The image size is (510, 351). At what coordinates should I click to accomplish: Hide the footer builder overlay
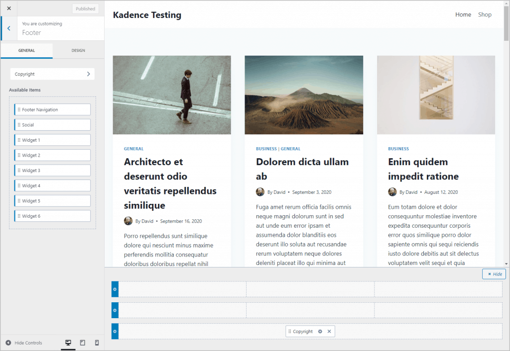click(x=493, y=273)
